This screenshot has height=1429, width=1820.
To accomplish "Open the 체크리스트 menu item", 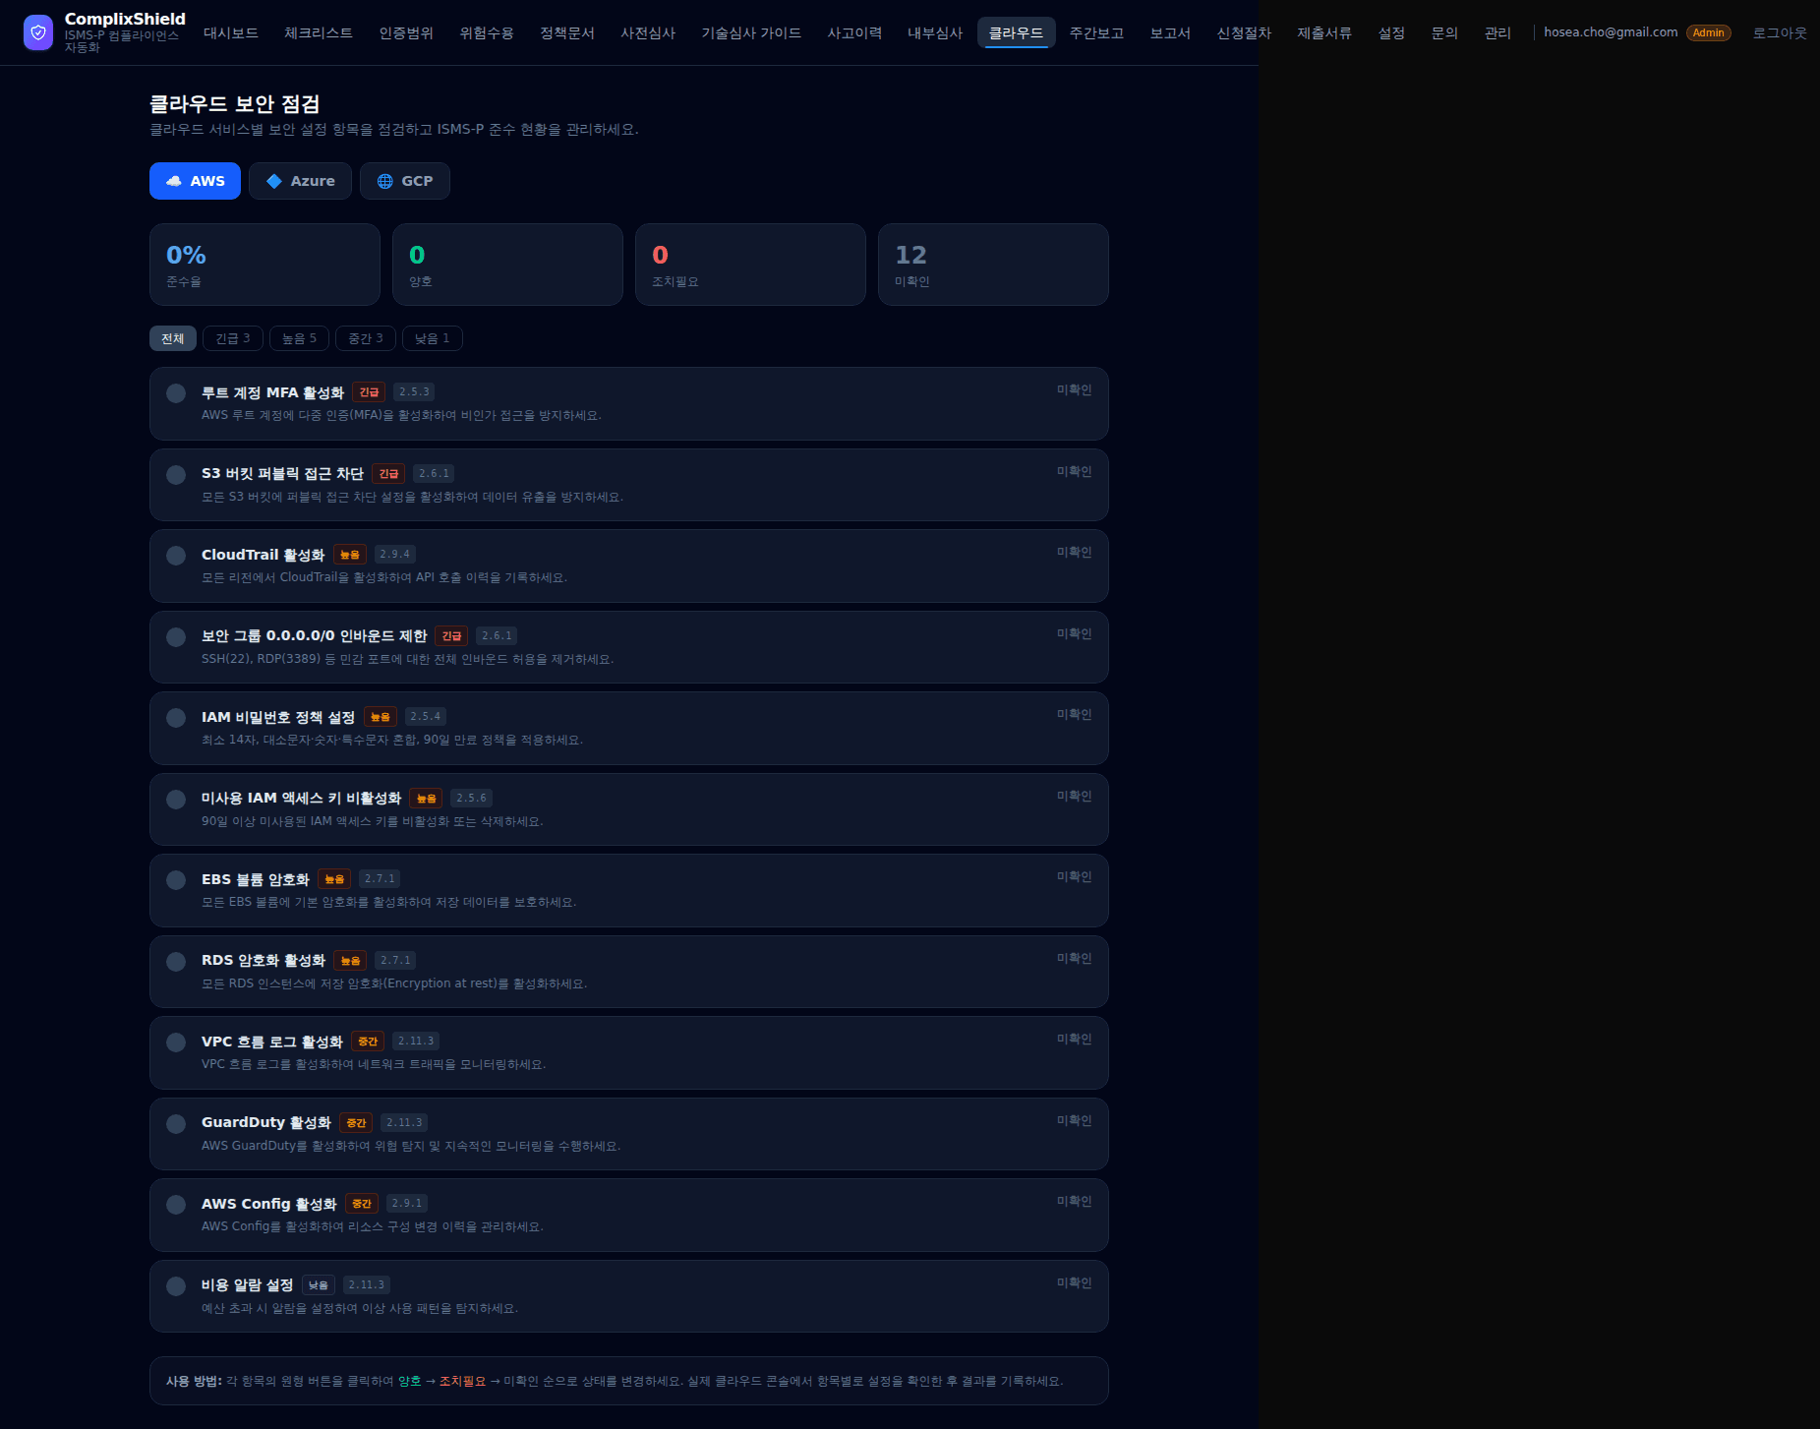I will coord(319,32).
